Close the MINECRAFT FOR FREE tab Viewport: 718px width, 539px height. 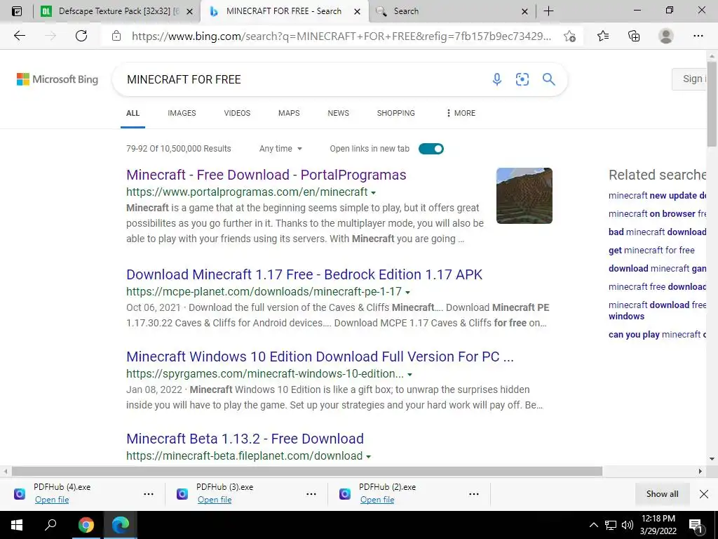point(357,11)
